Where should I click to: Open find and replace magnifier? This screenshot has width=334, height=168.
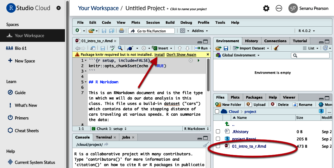(120, 48)
